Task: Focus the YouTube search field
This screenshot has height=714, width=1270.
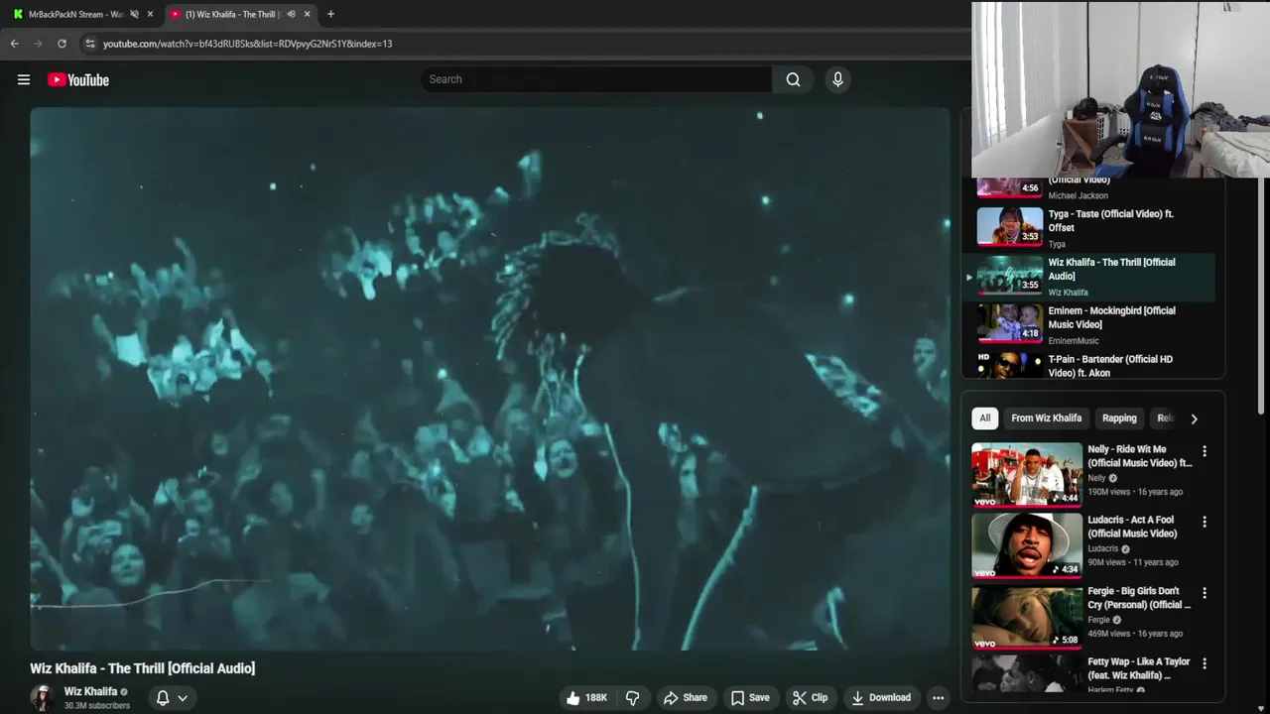Action: (595, 79)
